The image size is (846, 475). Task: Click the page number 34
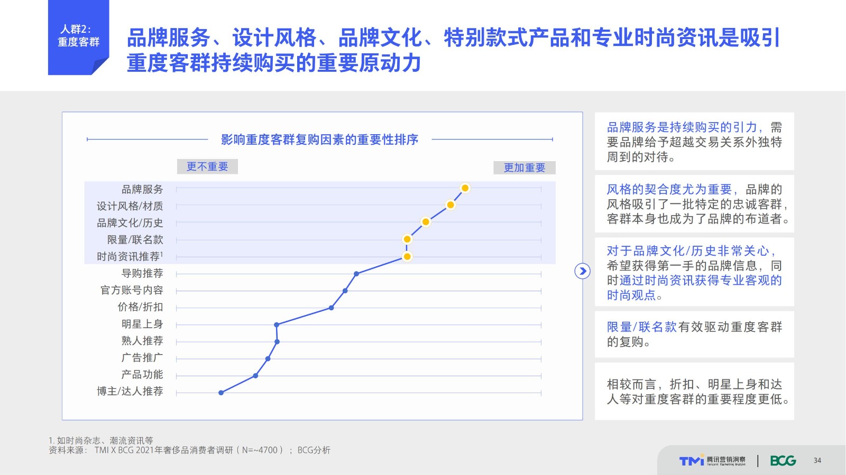(x=817, y=461)
